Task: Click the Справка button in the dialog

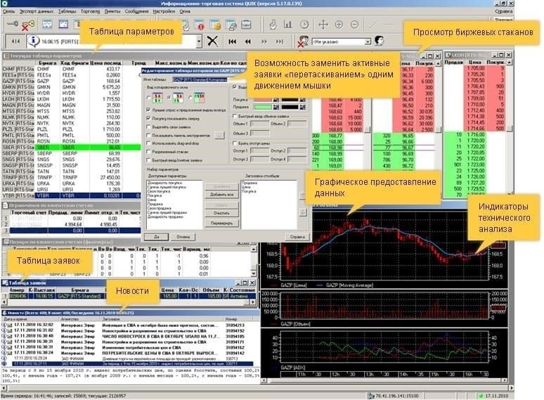Action: point(297,237)
